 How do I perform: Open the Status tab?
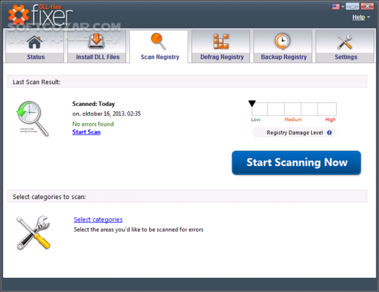point(34,47)
